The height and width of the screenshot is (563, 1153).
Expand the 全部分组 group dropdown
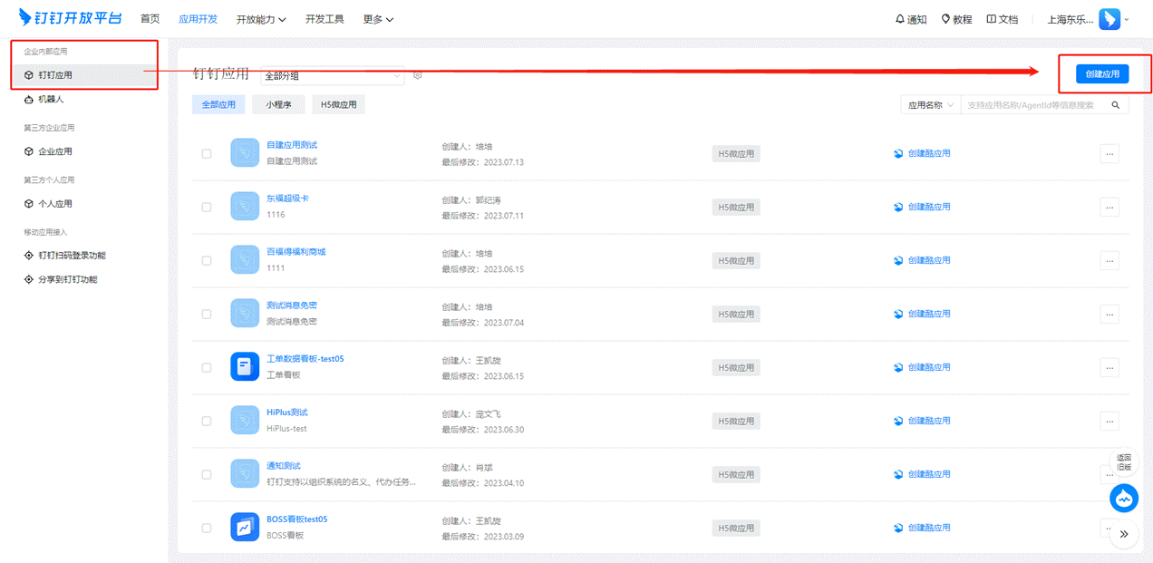point(332,76)
